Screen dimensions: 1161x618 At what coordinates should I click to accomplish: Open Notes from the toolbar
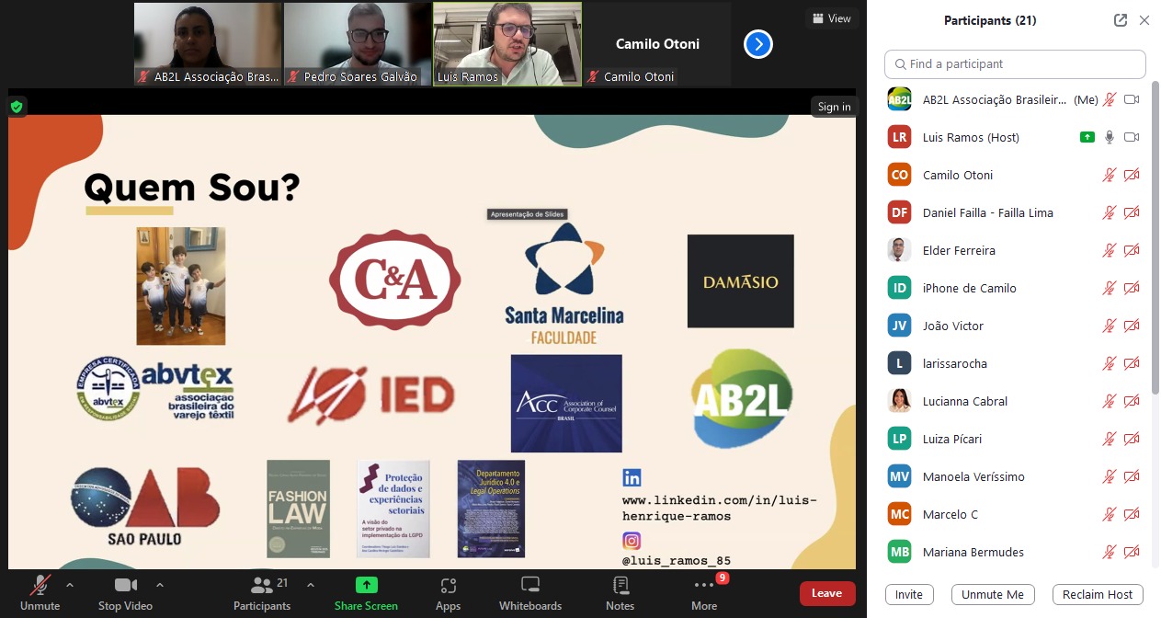pyautogui.click(x=620, y=593)
